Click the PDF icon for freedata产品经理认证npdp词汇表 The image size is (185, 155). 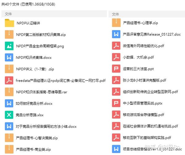[x=9, y=80]
